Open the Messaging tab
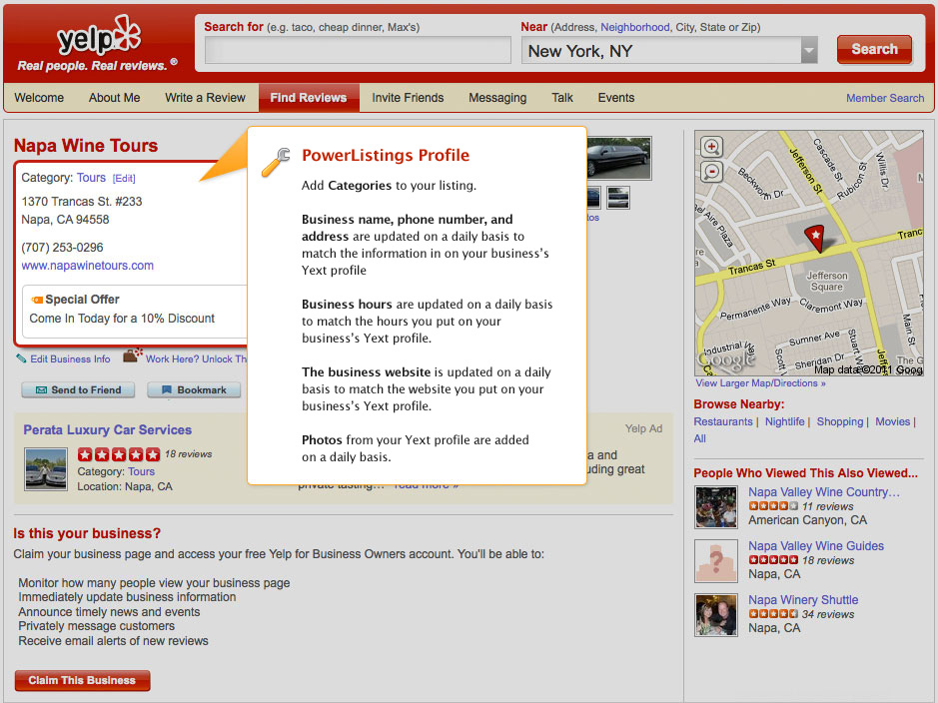The width and height of the screenshot is (938, 703). (x=497, y=98)
